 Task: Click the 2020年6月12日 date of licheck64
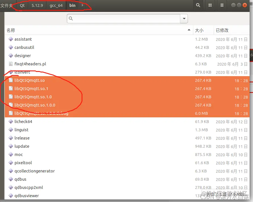click(x=232, y=122)
